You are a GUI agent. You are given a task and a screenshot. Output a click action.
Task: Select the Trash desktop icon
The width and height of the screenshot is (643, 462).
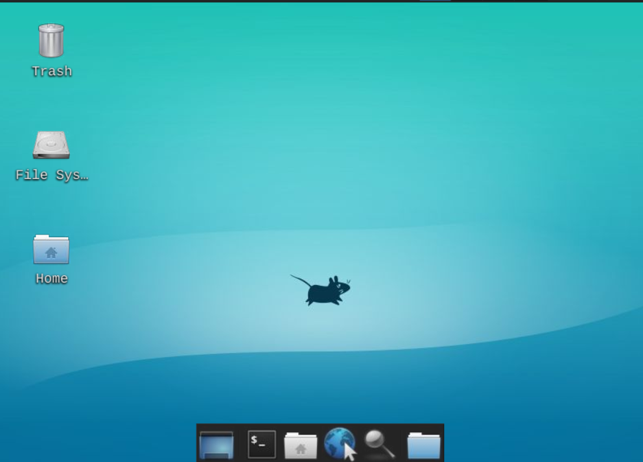(51, 41)
